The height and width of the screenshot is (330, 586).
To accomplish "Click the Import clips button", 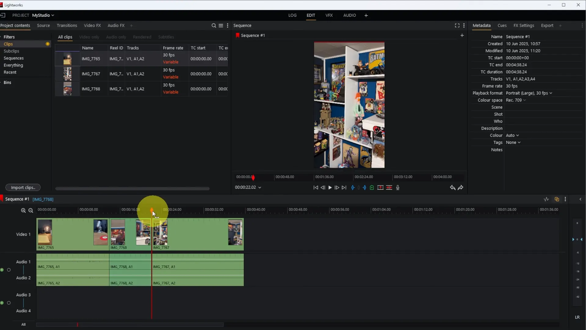I will 23,187.
